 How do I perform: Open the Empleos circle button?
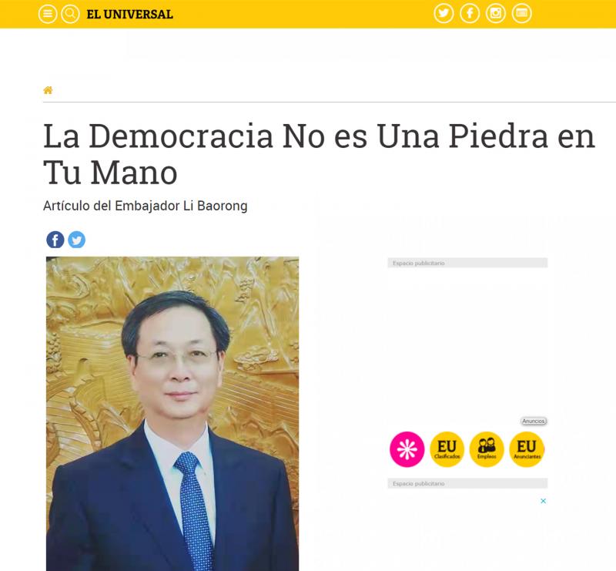point(487,449)
